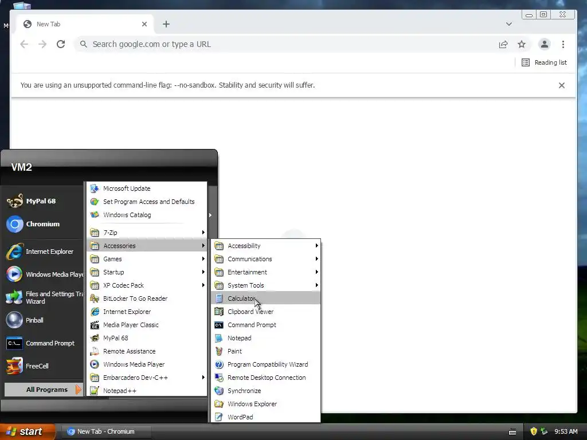This screenshot has width=587, height=440.
Task: Open Files and Settings Transfer Wizard
Action: click(44, 297)
